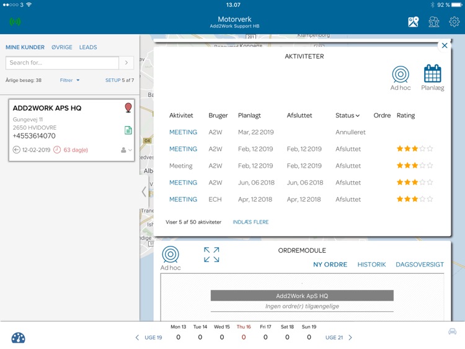Open the dashboard gauge icon
This screenshot has width=465, height=349.
tap(19, 338)
